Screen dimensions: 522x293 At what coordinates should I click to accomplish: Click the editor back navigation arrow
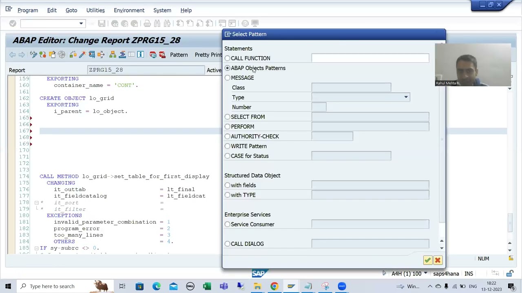click(12, 55)
